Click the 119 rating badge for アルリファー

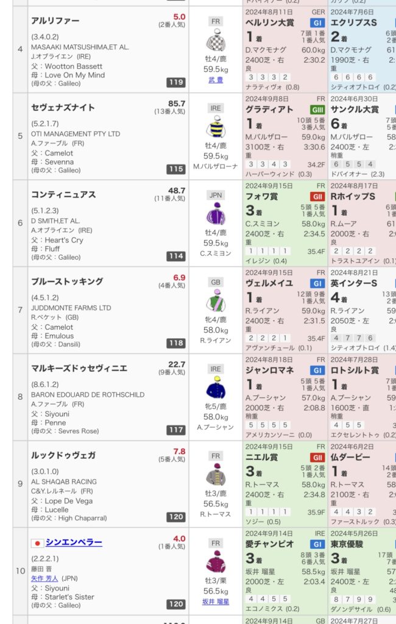tap(175, 82)
